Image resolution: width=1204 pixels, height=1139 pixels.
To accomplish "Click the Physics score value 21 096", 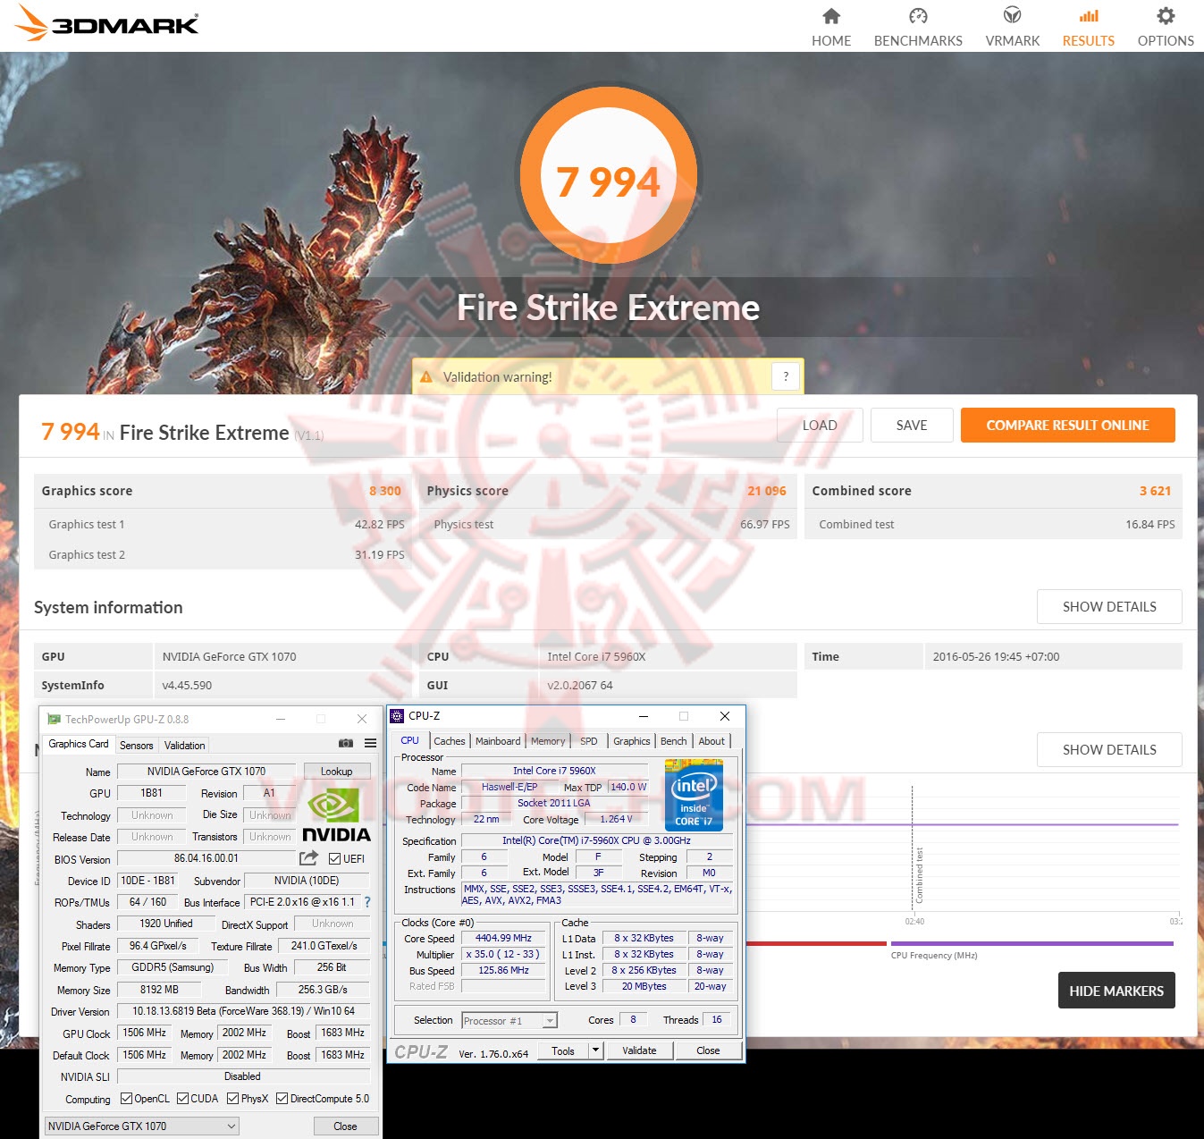I will click(x=767, y=491).
